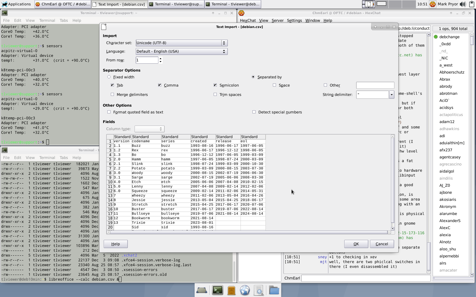Click terminal icon in lower Terminal titlebar
The width and height of the screenshot is (476, 297).
tap(5, 150)
